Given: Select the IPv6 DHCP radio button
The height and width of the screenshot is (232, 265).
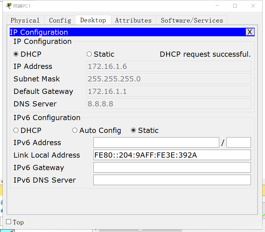Looking at the screenshot, I should 16,130.
